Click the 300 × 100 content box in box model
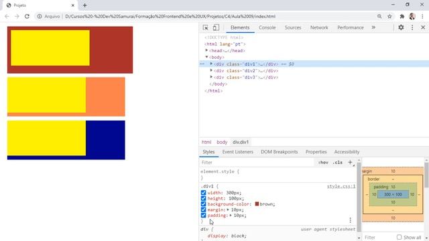 393,194
